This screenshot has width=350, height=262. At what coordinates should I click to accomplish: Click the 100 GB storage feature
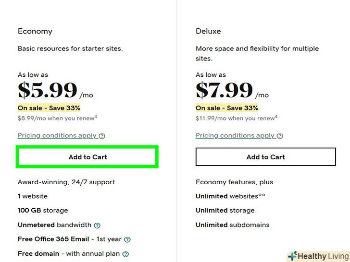[43, 210]
